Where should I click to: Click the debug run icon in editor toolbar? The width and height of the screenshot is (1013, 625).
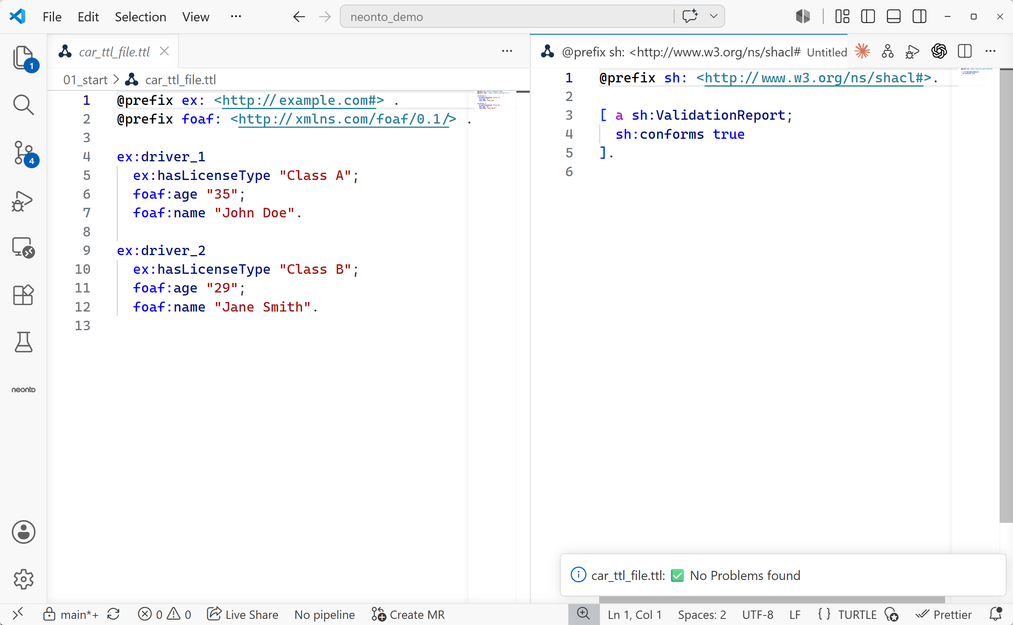point(913,51)
